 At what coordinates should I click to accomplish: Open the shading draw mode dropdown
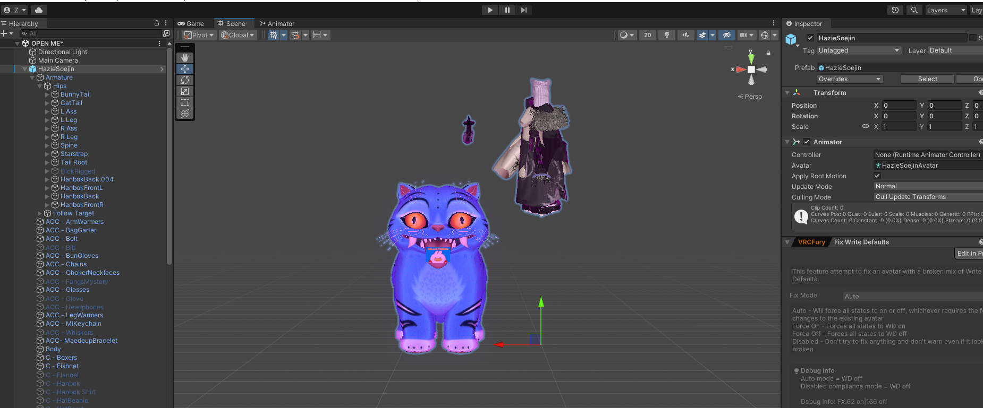point(627,35)
